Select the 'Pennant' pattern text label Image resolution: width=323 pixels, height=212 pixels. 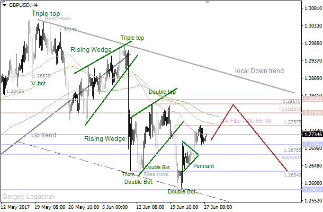point(203,166)
